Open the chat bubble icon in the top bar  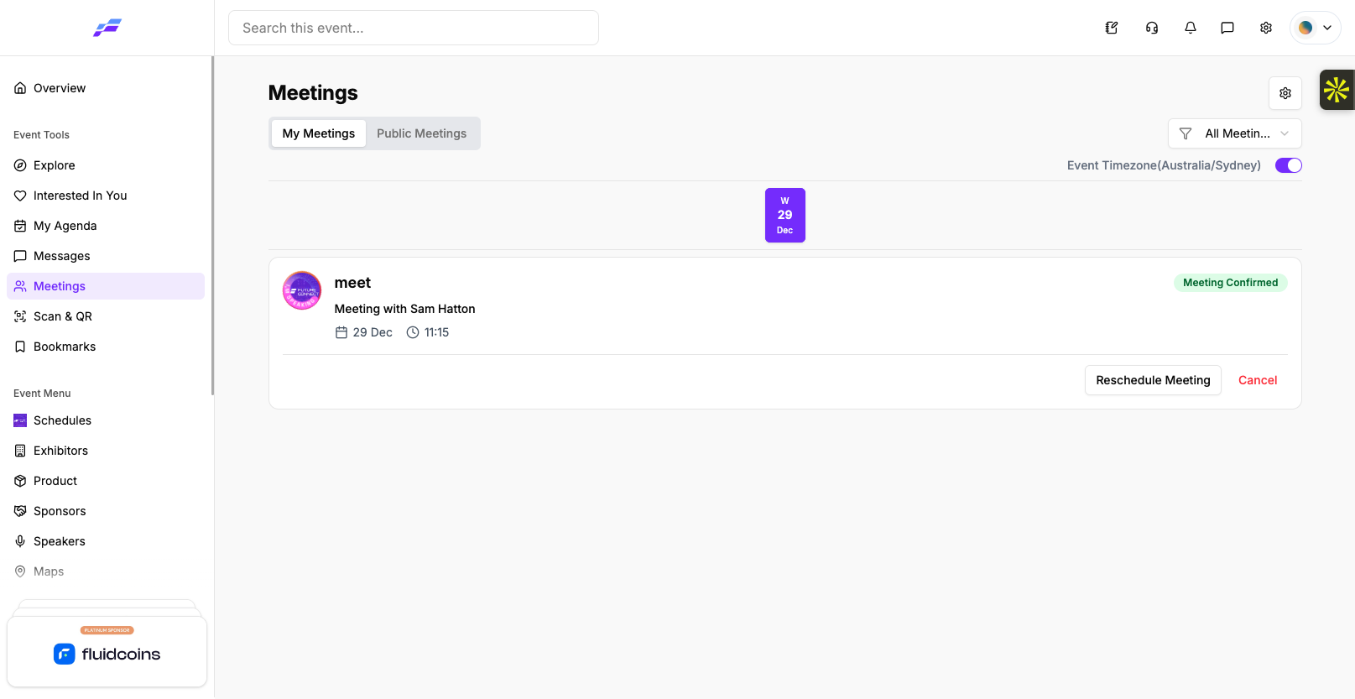pyautogui.click(x=1227, y=28)
